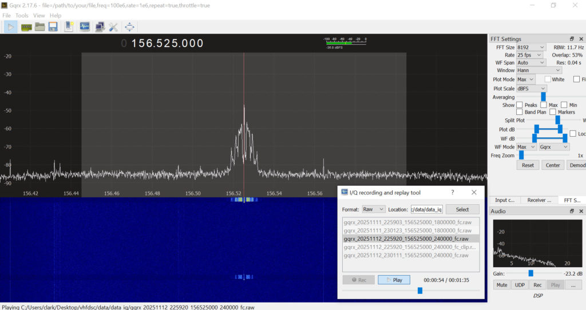This screenshot has height=310, width=586.
Task: Click the Freq Zoom slider handle
Action: click(521, 155)
